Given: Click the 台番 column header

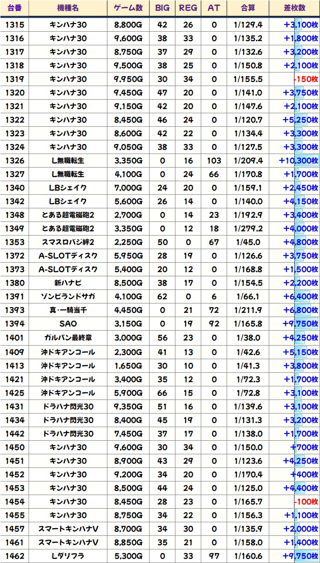Looking at the screenshot, I should tap(15, 8).
